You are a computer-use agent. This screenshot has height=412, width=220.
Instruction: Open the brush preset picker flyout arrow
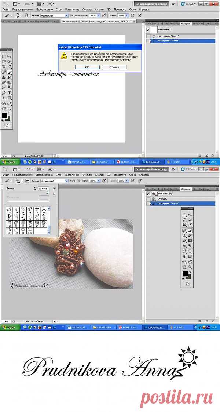[54, 188]
